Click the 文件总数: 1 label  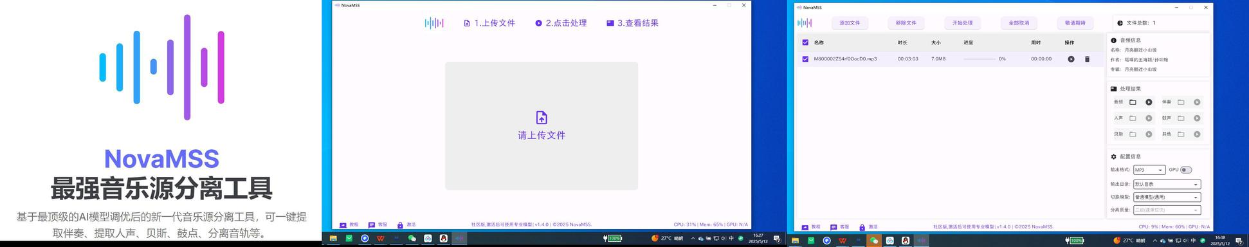pos(1141,23)
